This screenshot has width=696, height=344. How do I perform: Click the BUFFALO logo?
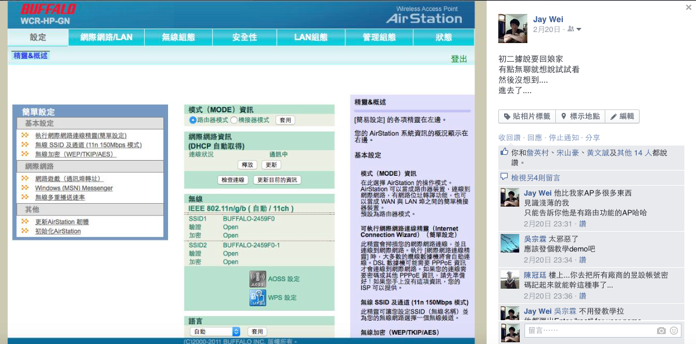point(48,9)
